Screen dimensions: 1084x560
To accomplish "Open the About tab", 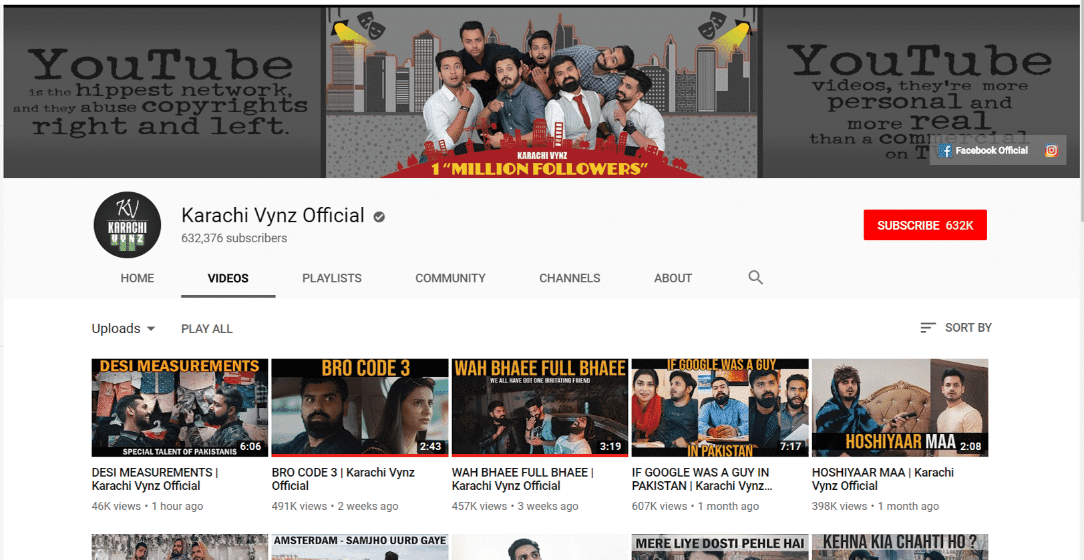I will pyautogui.click(x=673, y=278).
